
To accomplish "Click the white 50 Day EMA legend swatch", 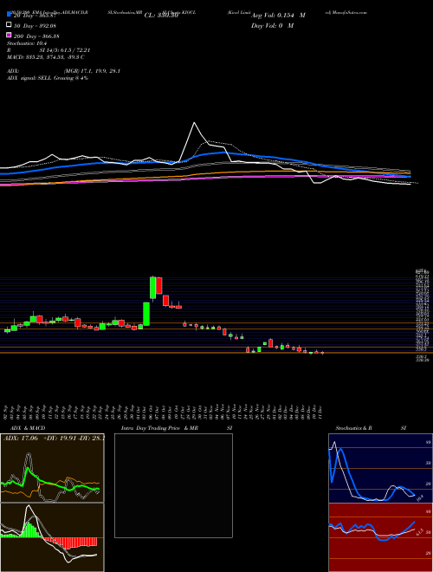I will coord(9,25).
